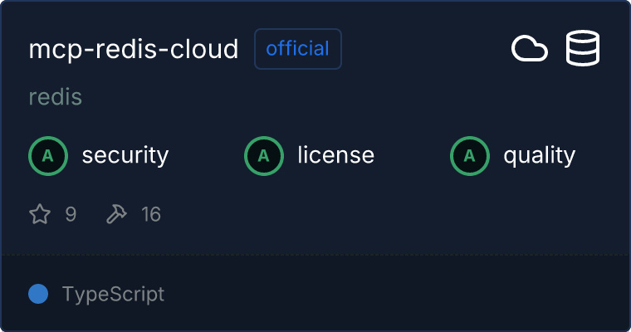This screenshot has width=631, height=332.
Task: Click the database cylinder icon
Action: [x=583, y=49]
